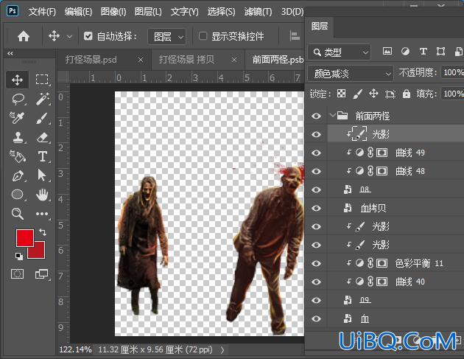Filter layers by shape kind
464x359 pixels.
pyautogui.click(x=441, y=52)
